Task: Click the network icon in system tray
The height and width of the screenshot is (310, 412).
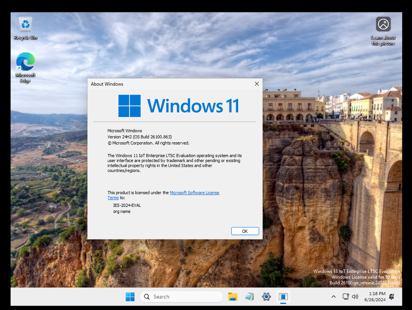Action: [346, 296]
